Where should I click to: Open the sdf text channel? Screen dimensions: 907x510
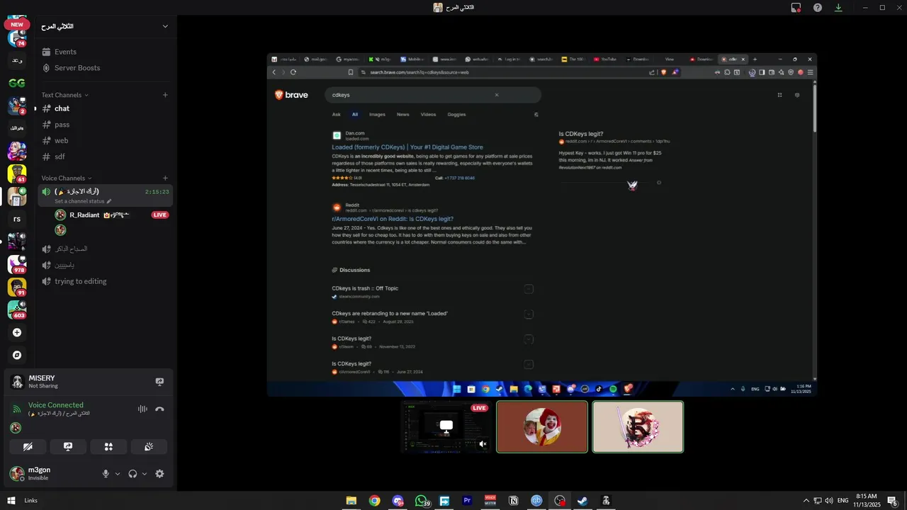click(x=105, y=157)
